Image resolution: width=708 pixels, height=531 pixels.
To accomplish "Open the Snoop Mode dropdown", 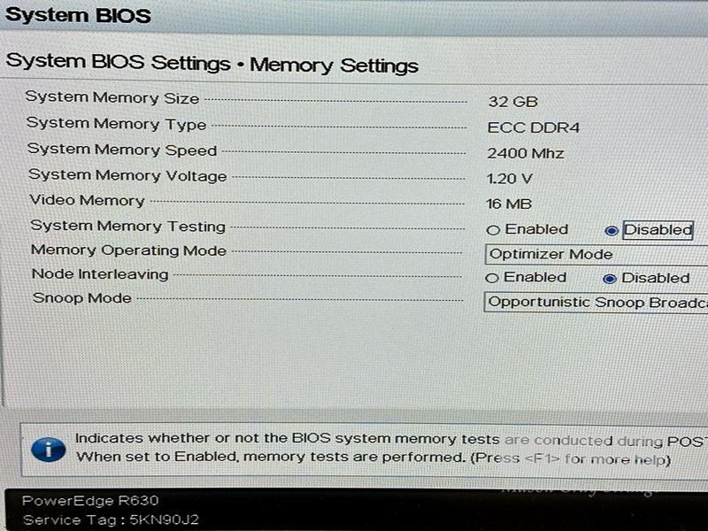I will [x=596, y=302].
